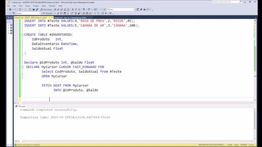Viewport: 262px width, 147px height.
Task: Open the Aulas available databases dropdown
Action: 29,13
